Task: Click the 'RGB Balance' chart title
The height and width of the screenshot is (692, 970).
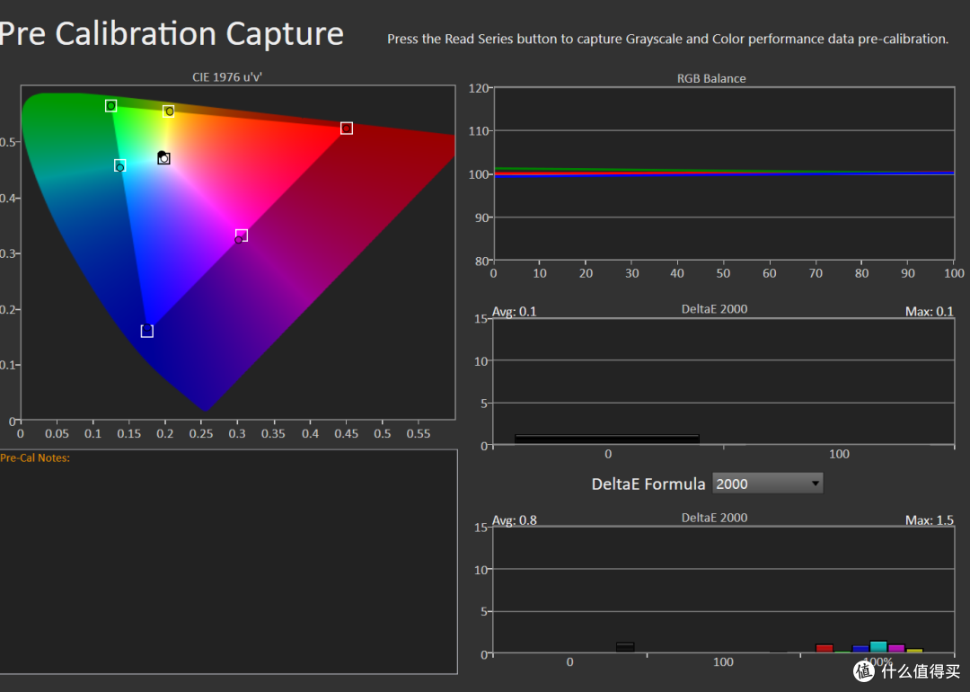Action: pos(711,78)
